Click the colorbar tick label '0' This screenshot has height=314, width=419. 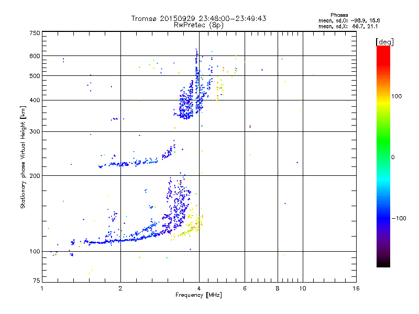coord(393,157)
